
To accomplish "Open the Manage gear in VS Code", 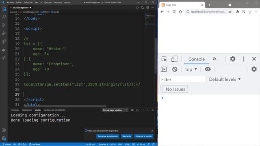I will [x=4, y=138].
